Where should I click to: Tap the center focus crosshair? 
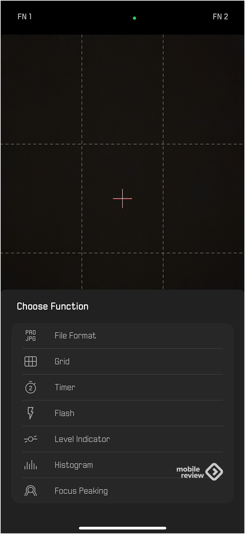122,199
